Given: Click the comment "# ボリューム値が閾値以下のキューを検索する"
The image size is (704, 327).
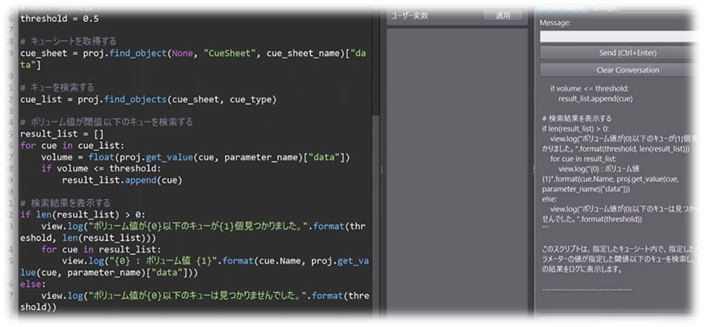Looking at the screenshot, I should click(x=107, y=122).
